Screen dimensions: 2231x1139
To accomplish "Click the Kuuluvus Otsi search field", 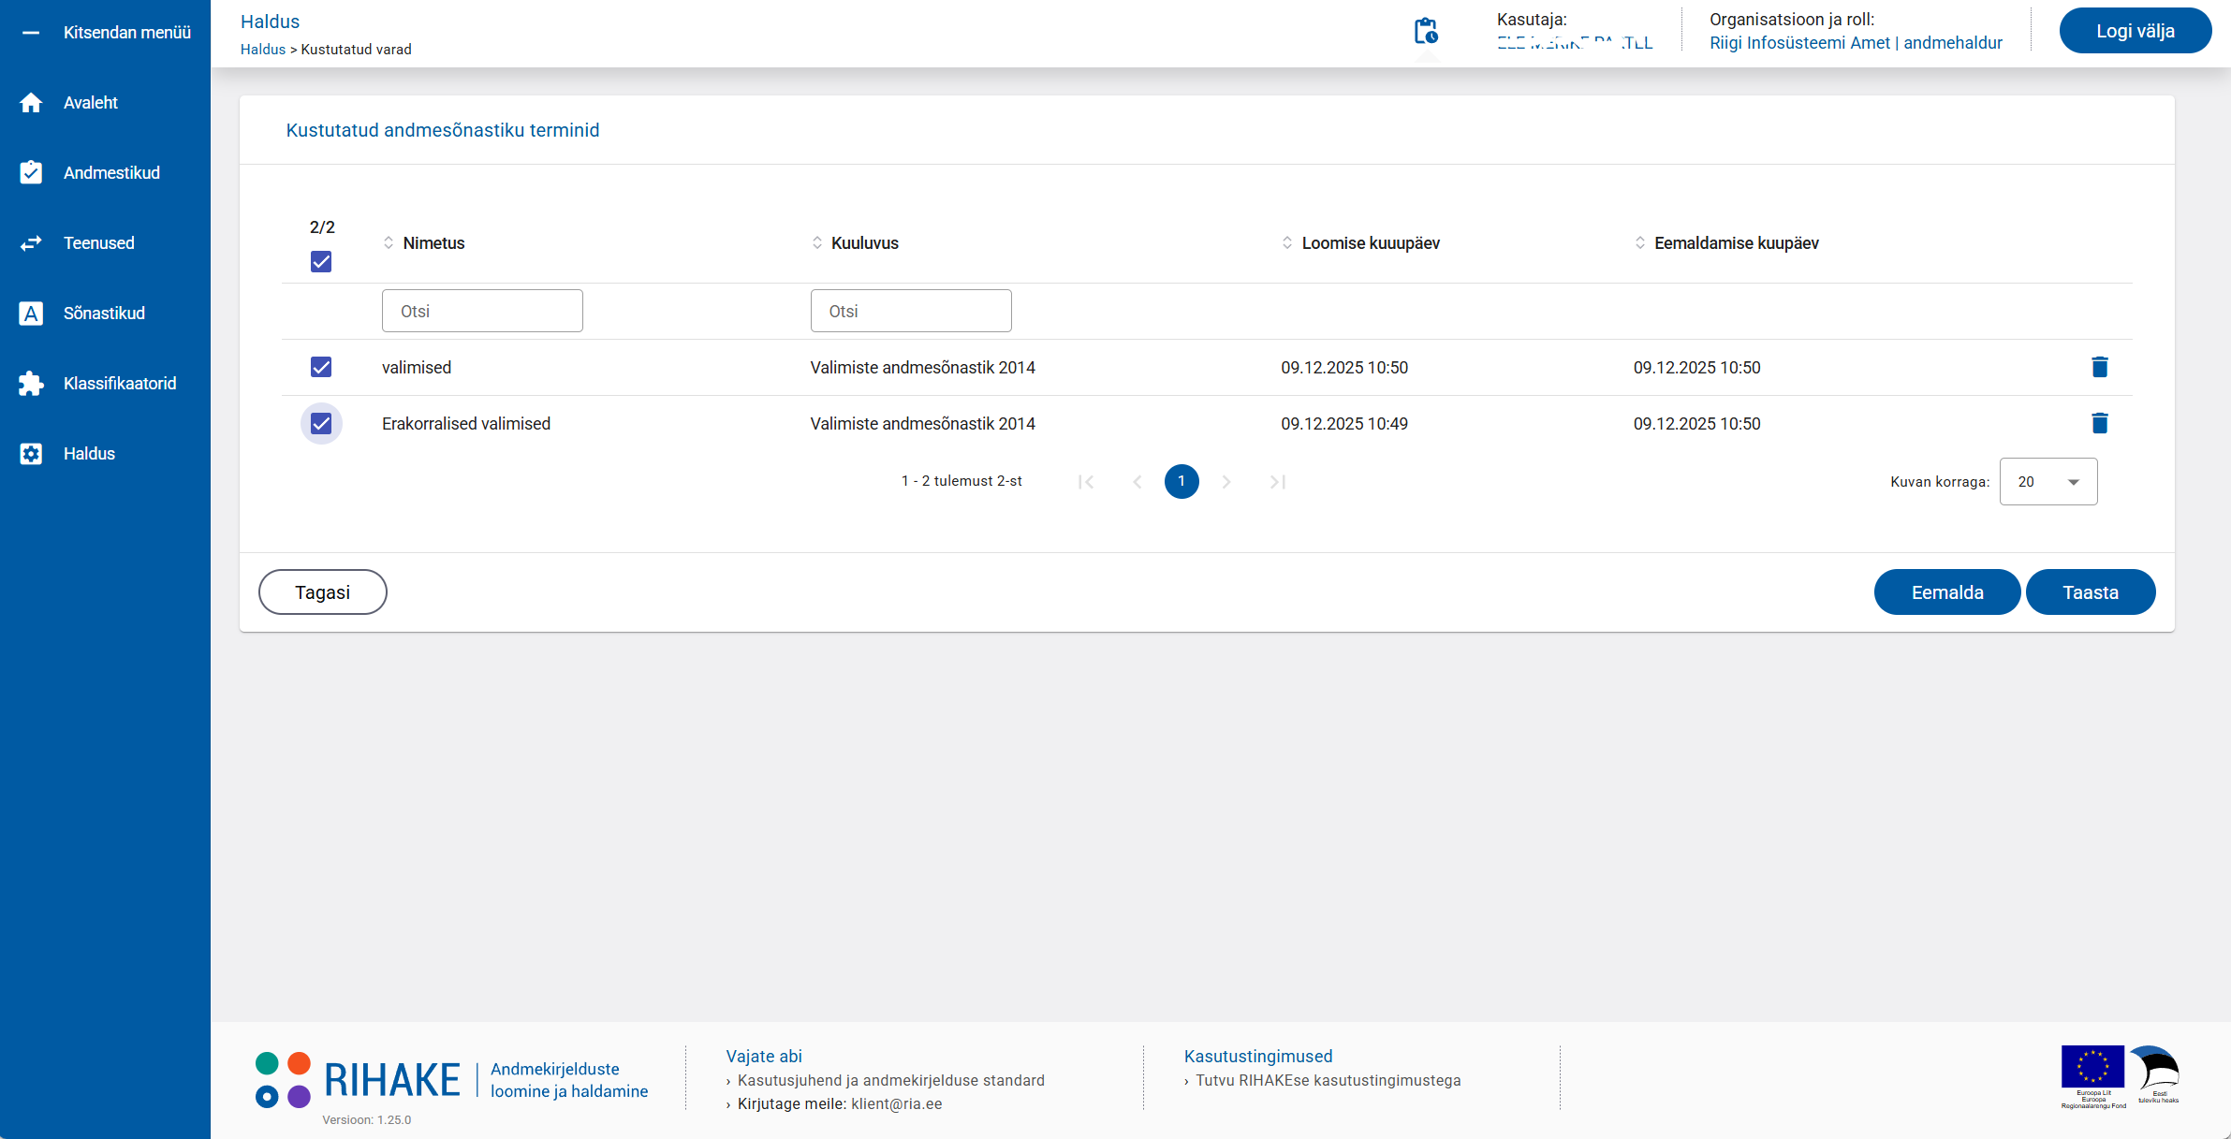I will pyautogui.click(x=910, y=311).
